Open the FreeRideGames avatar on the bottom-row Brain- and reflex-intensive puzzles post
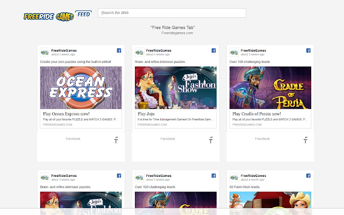The width and height of the screenshot is (344, 215). point(45,177)
